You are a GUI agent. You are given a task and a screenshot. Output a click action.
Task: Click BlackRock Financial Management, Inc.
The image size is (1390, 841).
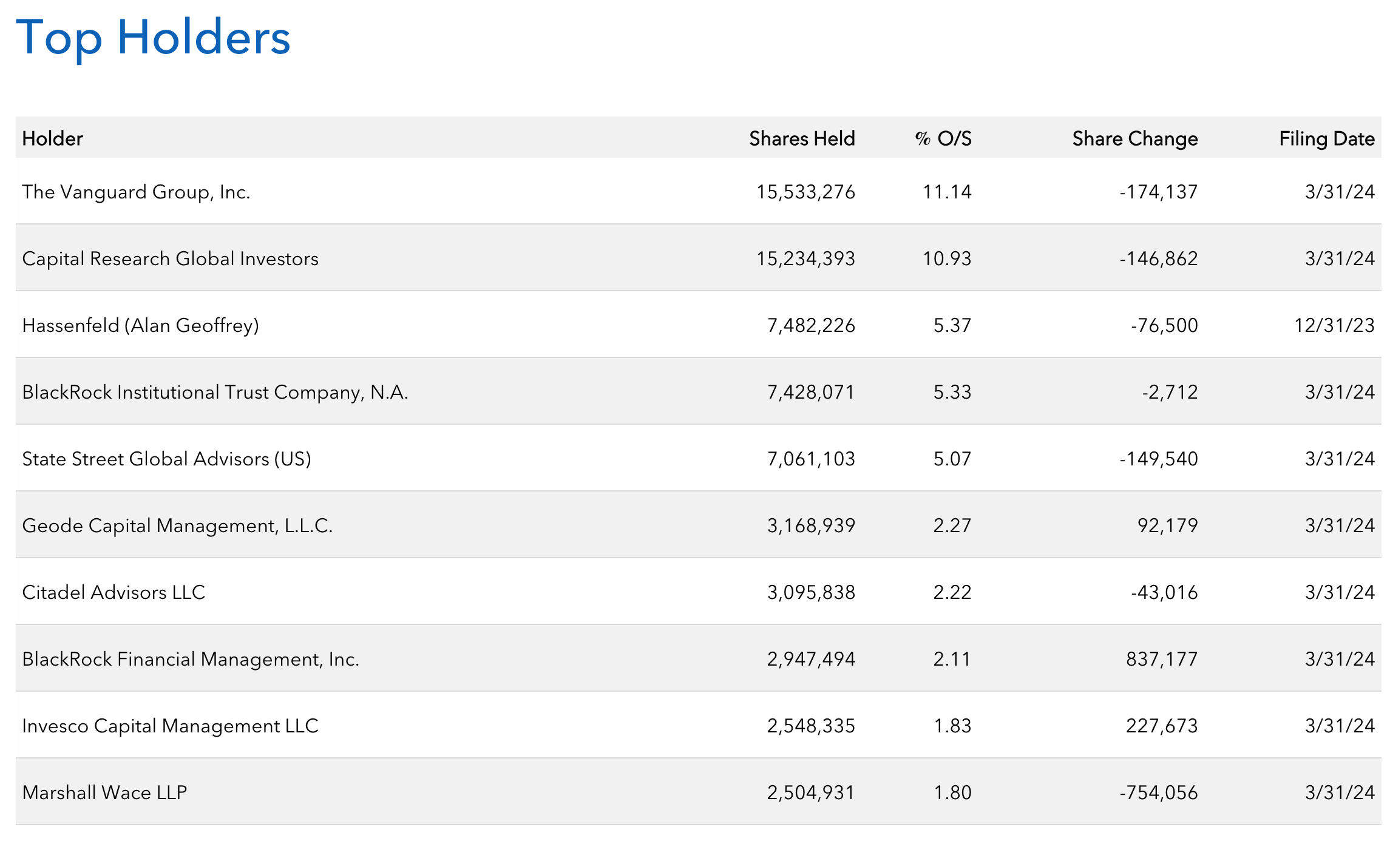point(191,659)
